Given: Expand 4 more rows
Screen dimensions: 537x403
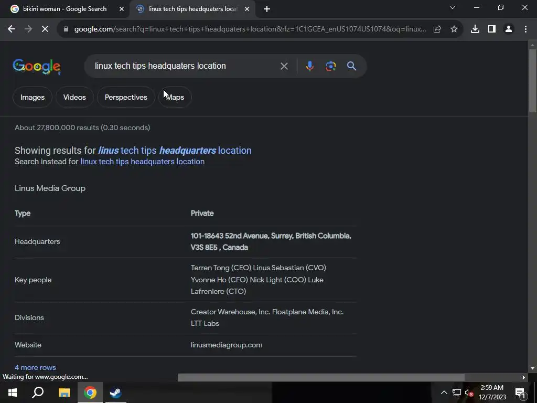Looking at the screenshot, I should pos(35,367).
